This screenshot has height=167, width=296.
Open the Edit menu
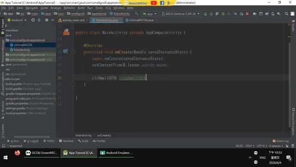coord(11,8)
